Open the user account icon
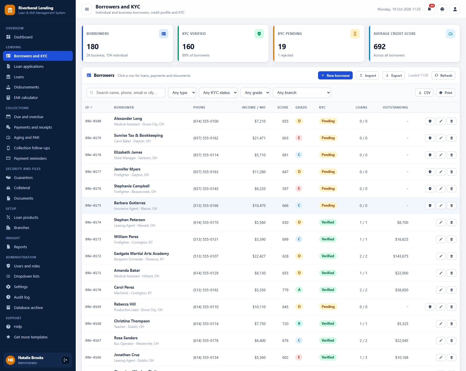The height and width of the screenshot is (371, 466). [455, 9]
